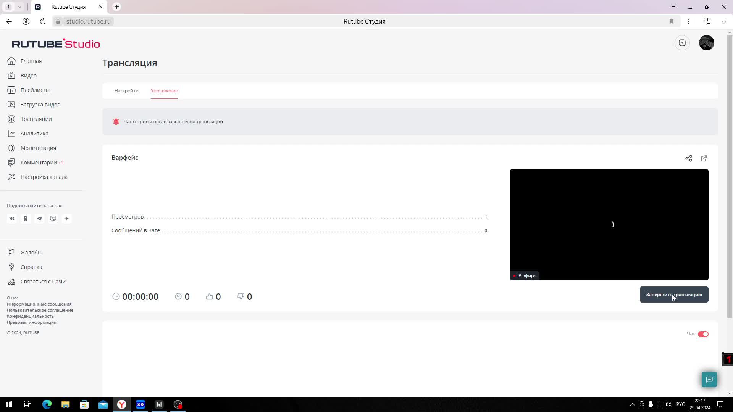Click Завершить трансляцию button
This screenshot has height=412, width=733.
pos(674,295)
